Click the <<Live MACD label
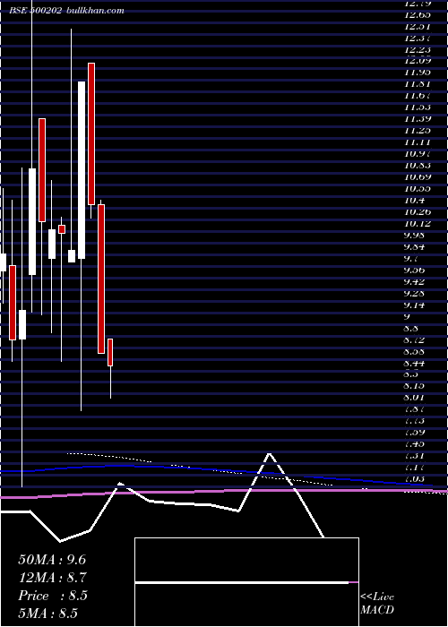Image resolution: width=448 pixels, height=627 pixels. coord(377,604)
